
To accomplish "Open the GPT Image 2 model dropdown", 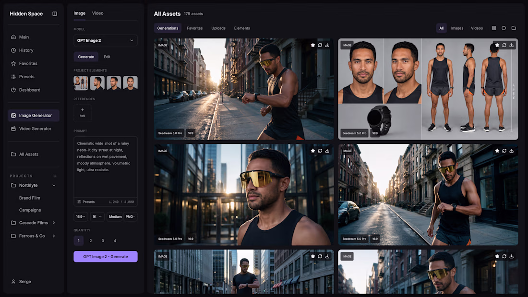I will click(106, 40).
